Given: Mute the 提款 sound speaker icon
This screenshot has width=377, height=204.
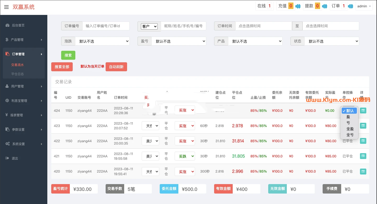Looking at the screenshot, I should coord(324,6).
